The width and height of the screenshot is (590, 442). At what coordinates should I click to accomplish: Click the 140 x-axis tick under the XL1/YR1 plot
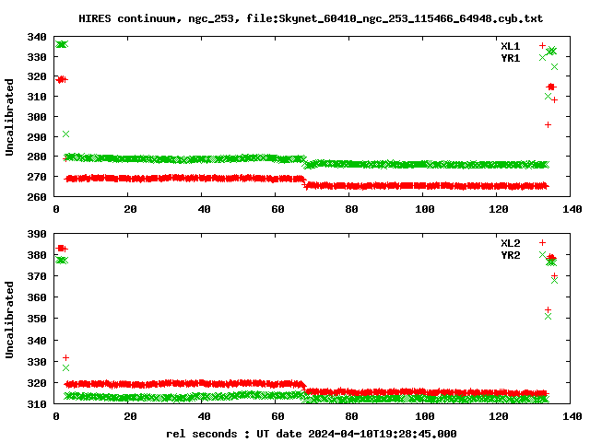point(572,209)
